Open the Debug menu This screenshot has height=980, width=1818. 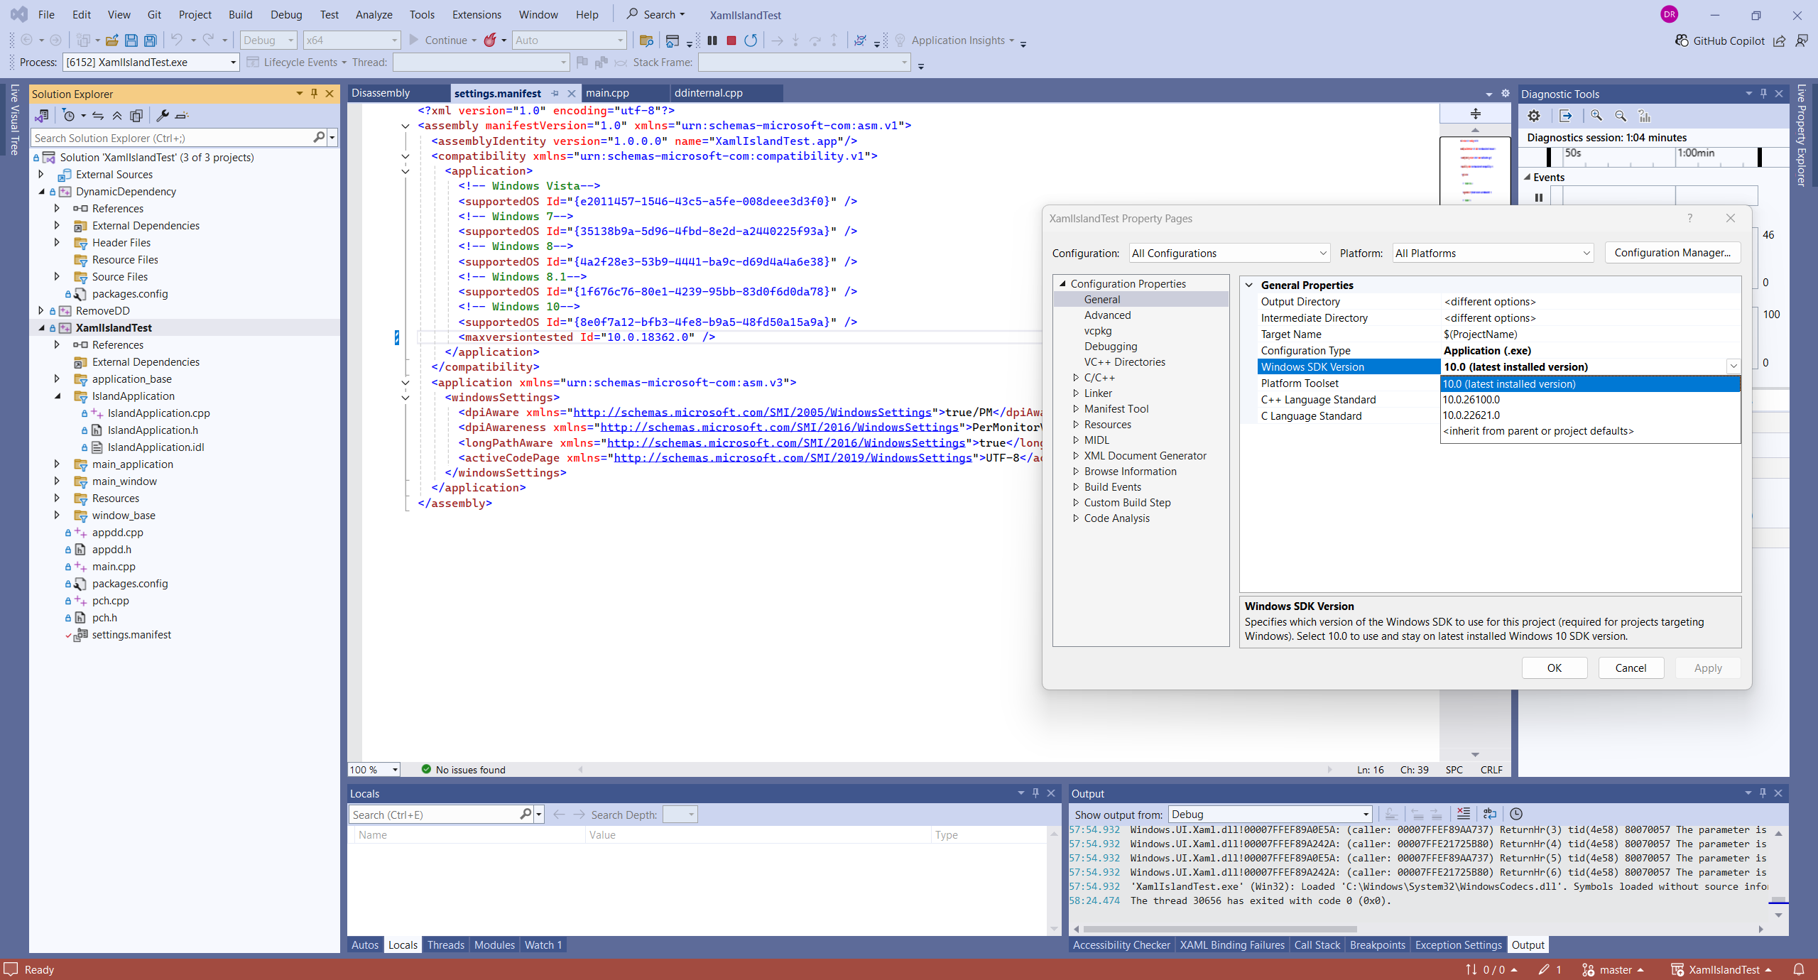(286, 14)
